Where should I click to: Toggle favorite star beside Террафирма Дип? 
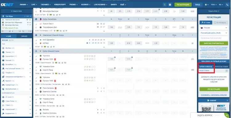pos(36,27)
